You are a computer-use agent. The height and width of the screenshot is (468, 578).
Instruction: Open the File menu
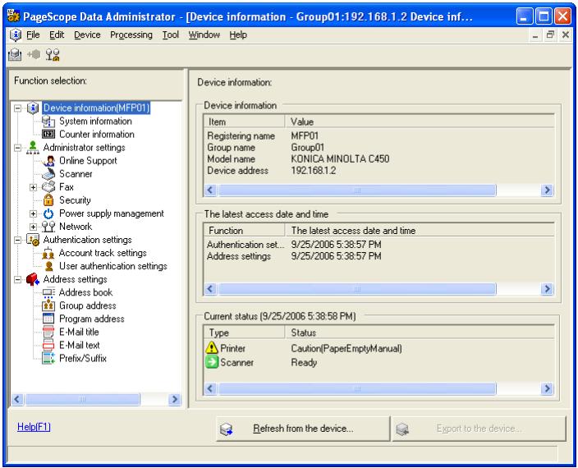[x=33, y=34]
